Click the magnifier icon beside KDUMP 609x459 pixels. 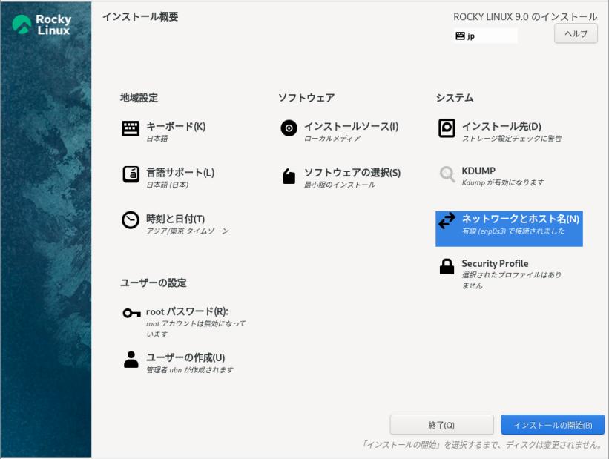click(x=447, y=174)
